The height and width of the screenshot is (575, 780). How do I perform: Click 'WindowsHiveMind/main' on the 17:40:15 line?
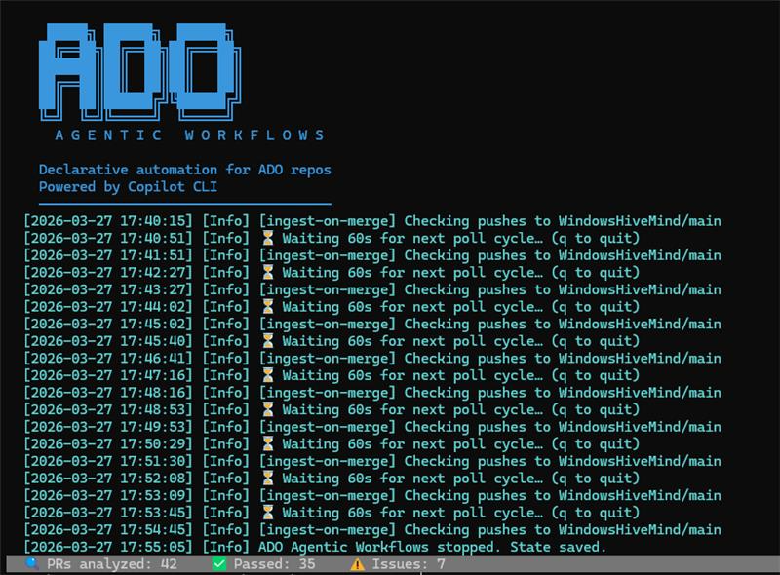point(640,221)
